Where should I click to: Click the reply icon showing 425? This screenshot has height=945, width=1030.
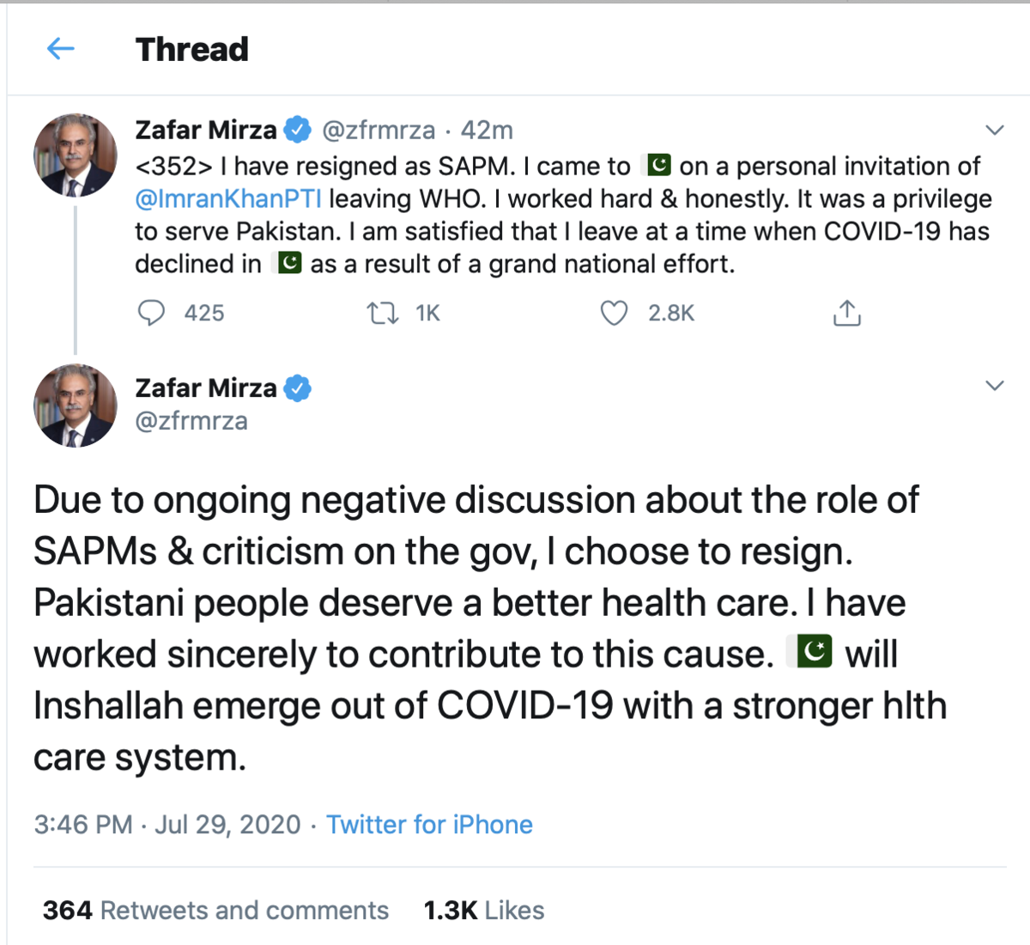(x=152, y=313)
